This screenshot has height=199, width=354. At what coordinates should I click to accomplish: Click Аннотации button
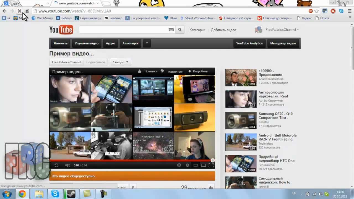tap(130, 43)
